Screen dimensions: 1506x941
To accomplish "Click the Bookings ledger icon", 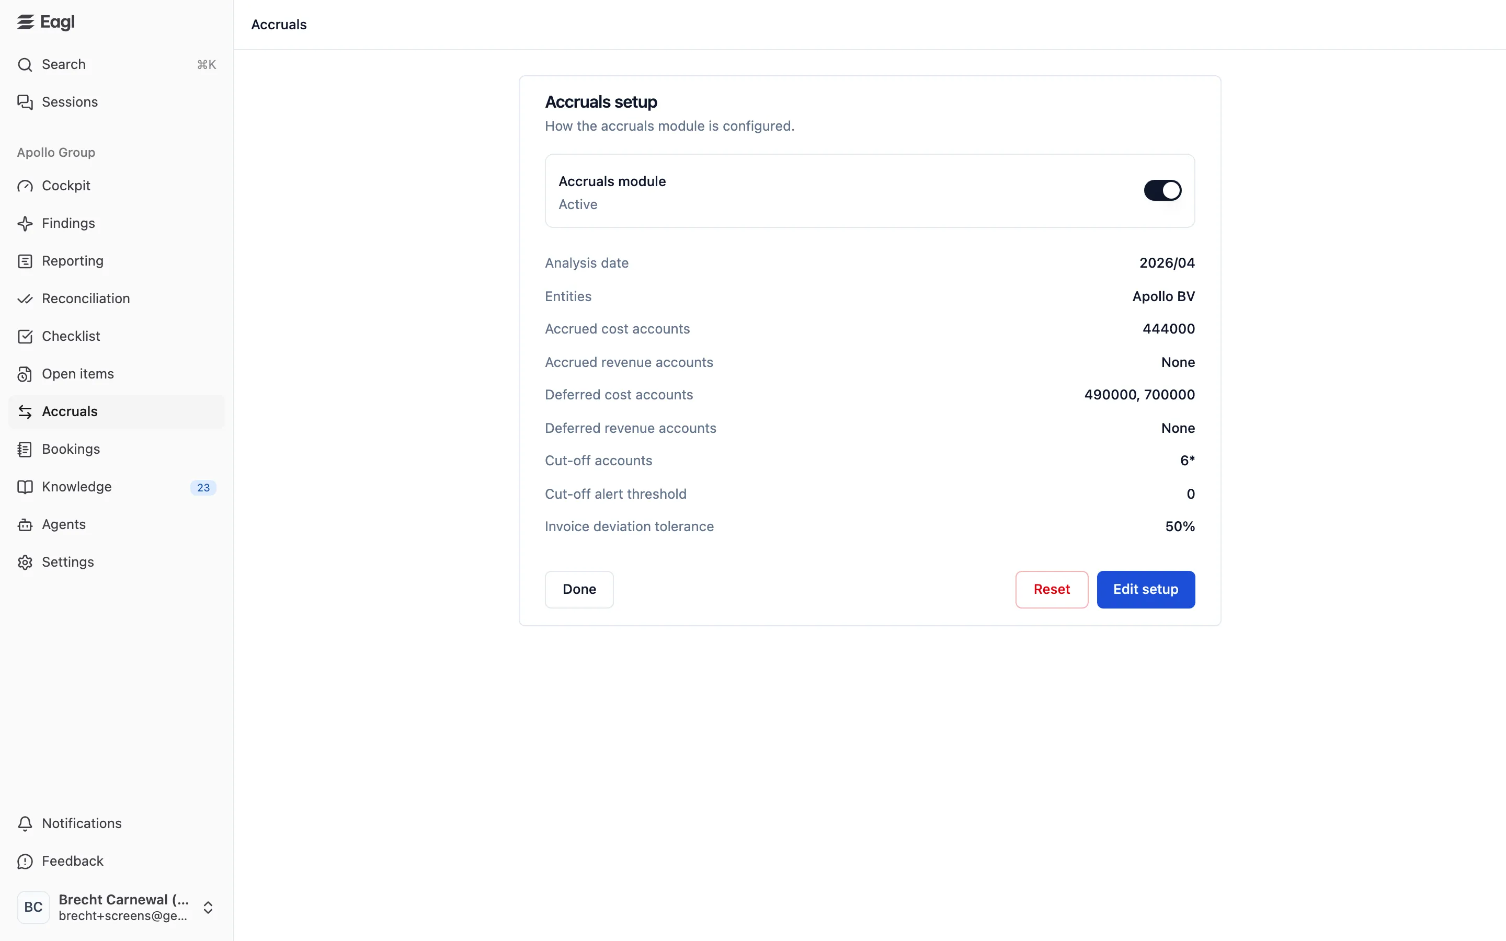I will coord(25,450).
